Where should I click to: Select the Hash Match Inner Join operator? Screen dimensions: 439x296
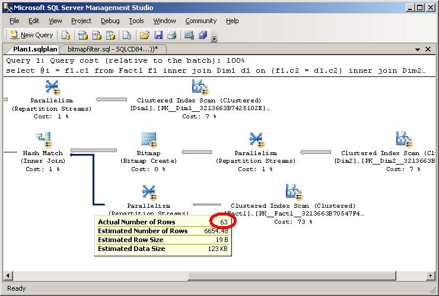43,152
